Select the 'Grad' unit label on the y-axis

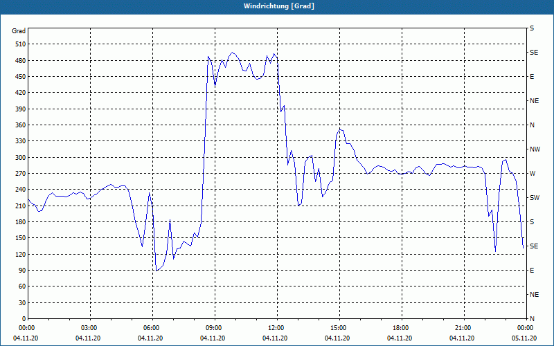(x=19, y=31)
